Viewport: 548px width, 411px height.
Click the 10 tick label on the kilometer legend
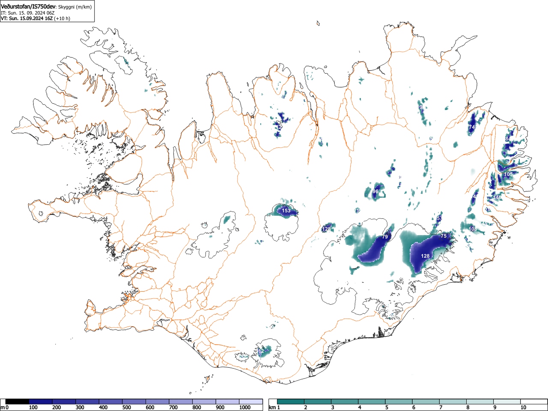pyautogui.click(x=523, y=408)
